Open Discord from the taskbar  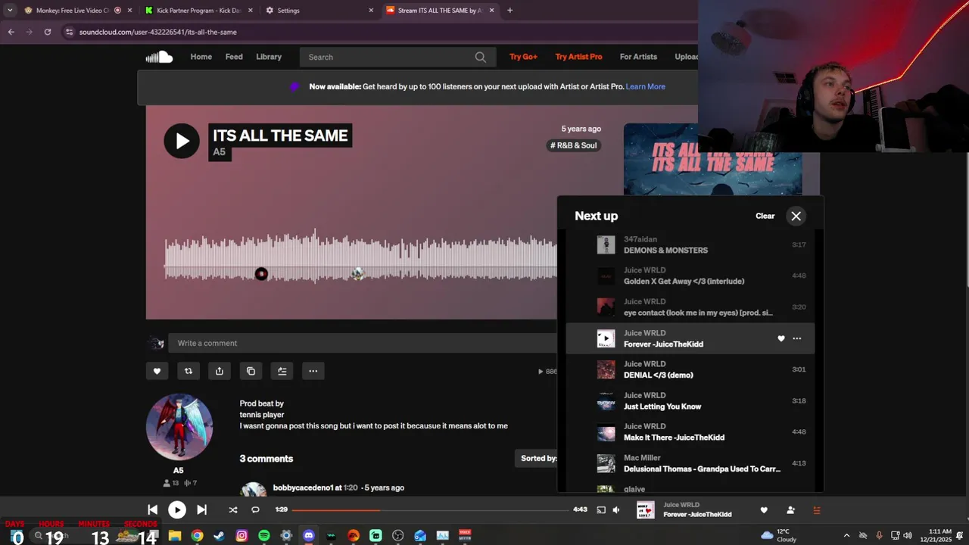[308, 535]
